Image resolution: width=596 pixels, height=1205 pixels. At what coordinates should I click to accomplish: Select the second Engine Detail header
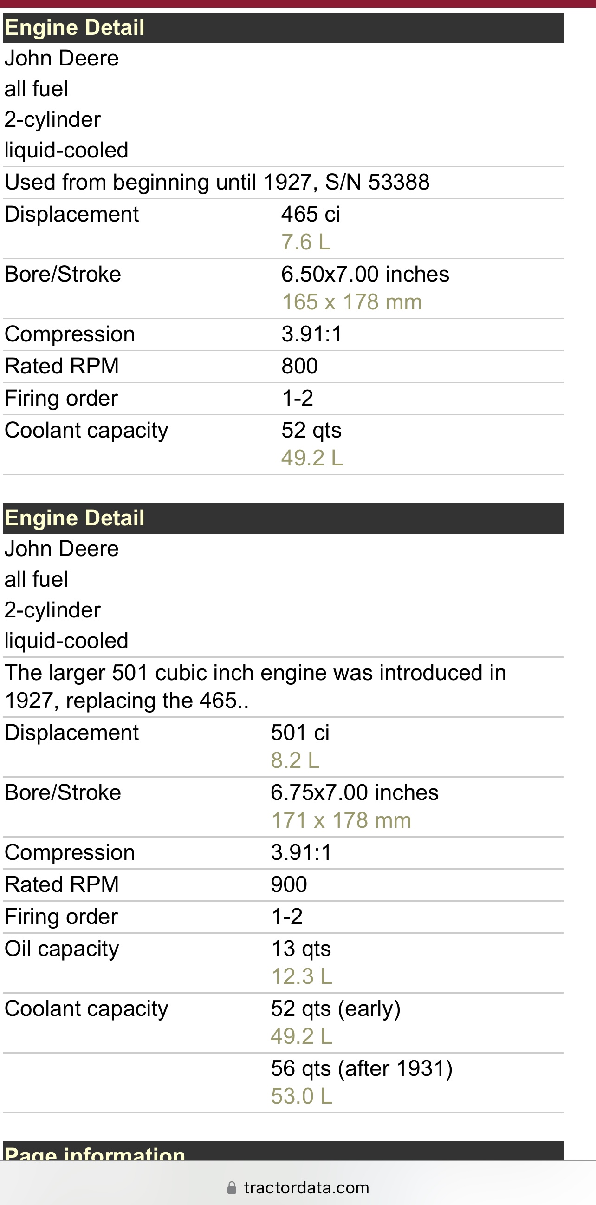coord(283,518)
